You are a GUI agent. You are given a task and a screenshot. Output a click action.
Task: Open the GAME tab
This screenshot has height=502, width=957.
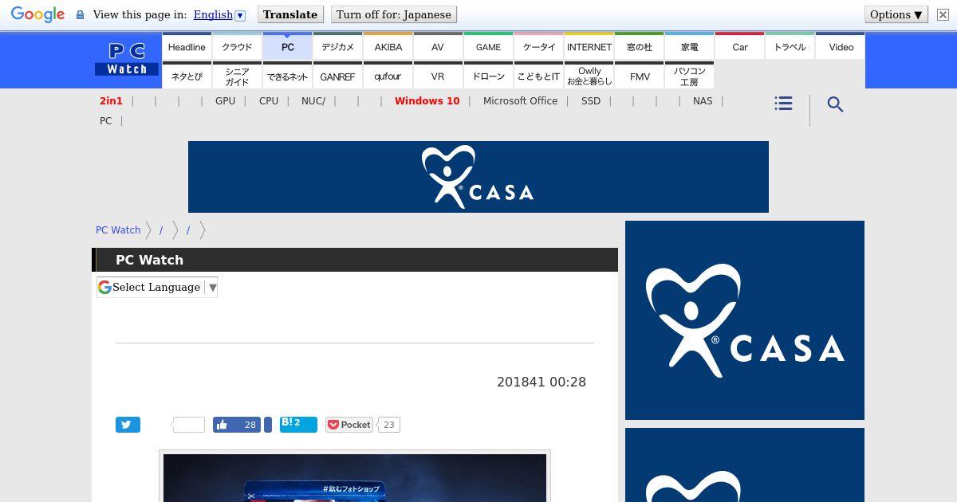pyautogui.click(x=488, y=46)
